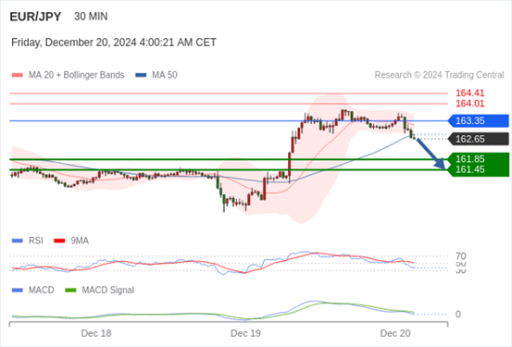Viewport: 512px width, 347px height.
Task: Click the MA 50 blue legend swatch
Action: pyautogui.click(x=141, y=75)
